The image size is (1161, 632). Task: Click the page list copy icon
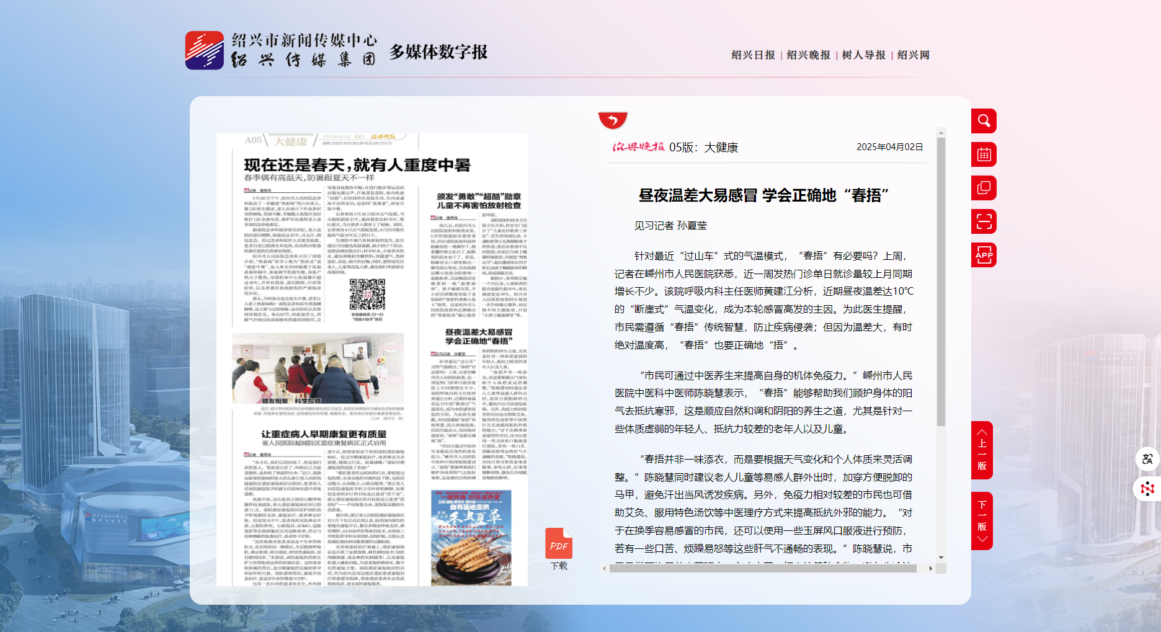click(984, 188)
